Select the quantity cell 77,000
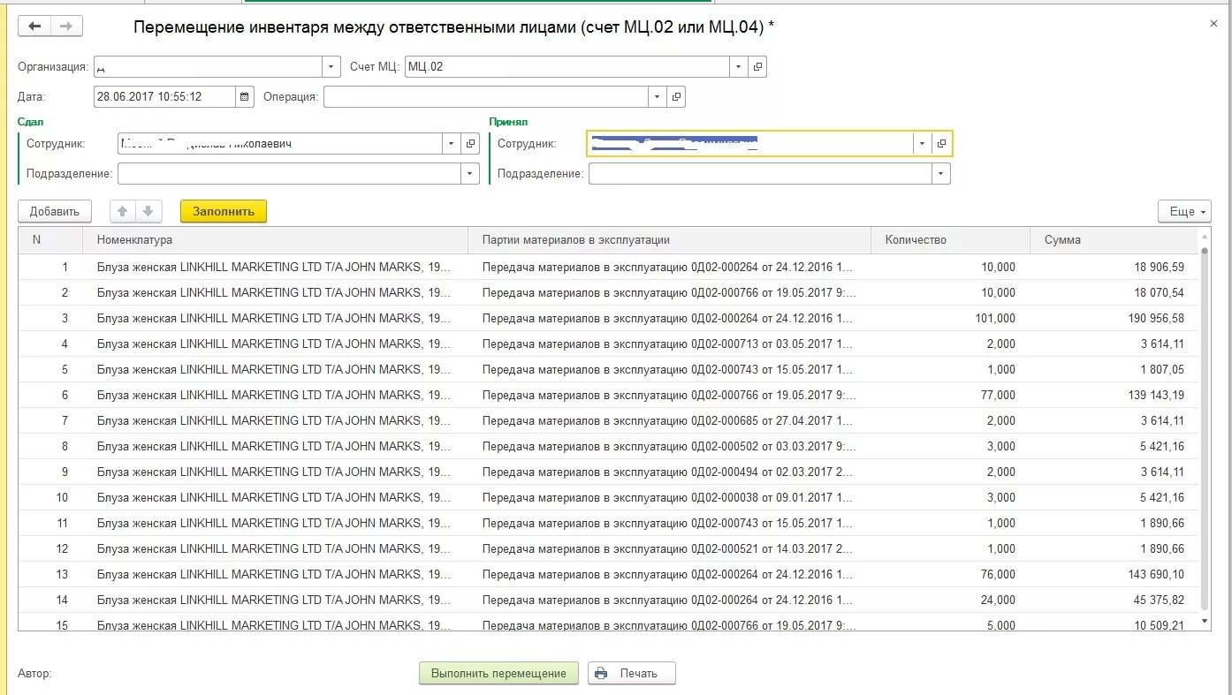Viewport: 1232px width, 695px height. 950,395
